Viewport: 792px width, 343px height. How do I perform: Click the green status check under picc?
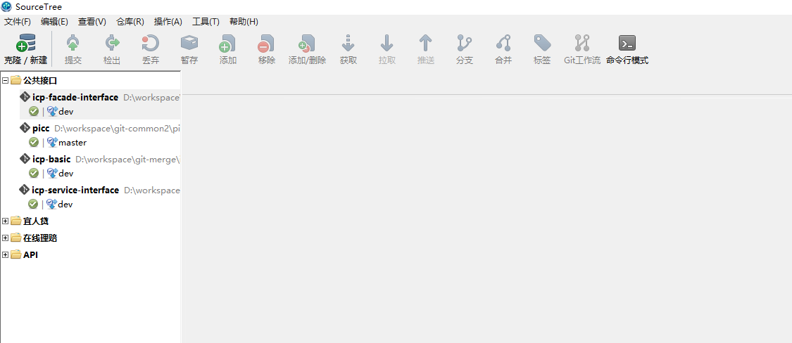pyautogui.click(x=34, y=142)
